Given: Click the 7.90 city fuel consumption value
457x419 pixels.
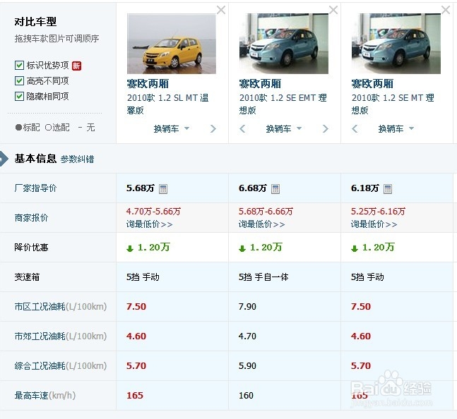Looking at the screenshot, I should tap(247, 307).
